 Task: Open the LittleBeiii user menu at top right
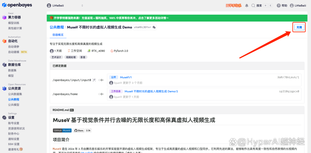click(298, 5)
